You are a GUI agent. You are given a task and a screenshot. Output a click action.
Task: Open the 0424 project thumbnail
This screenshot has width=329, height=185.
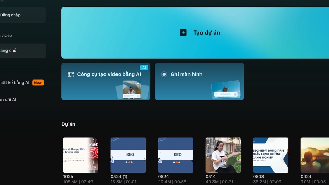pyautogui.click(x=315, y=155)
